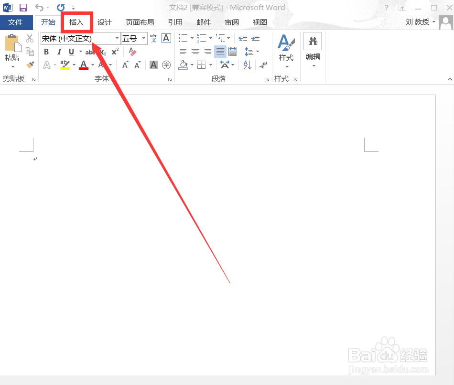This screenshot has height=385, width=454.
Task: Click the Save icon in quick access toolbar
Action: [22, 7]
